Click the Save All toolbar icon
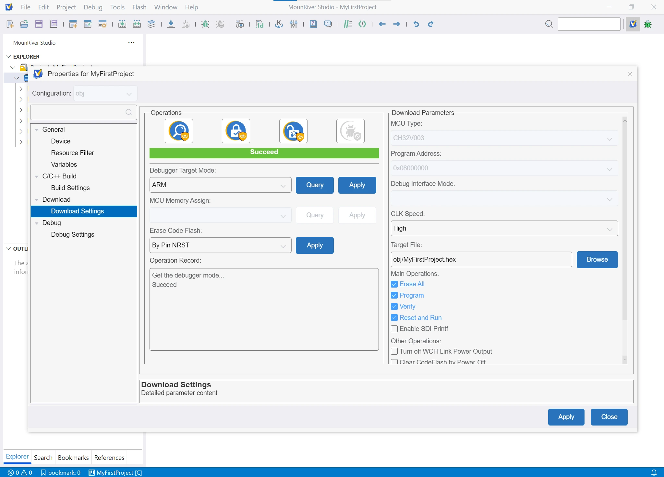 click(x=54, y=24)
